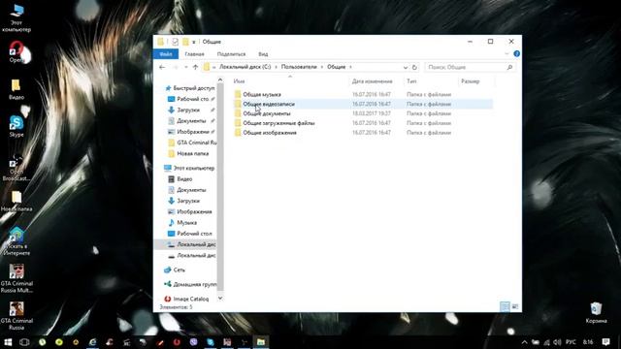The height and width of the screenshot is (349, 621).
Task: Click the File Explorer taskbar button
Action: point(261,342)
